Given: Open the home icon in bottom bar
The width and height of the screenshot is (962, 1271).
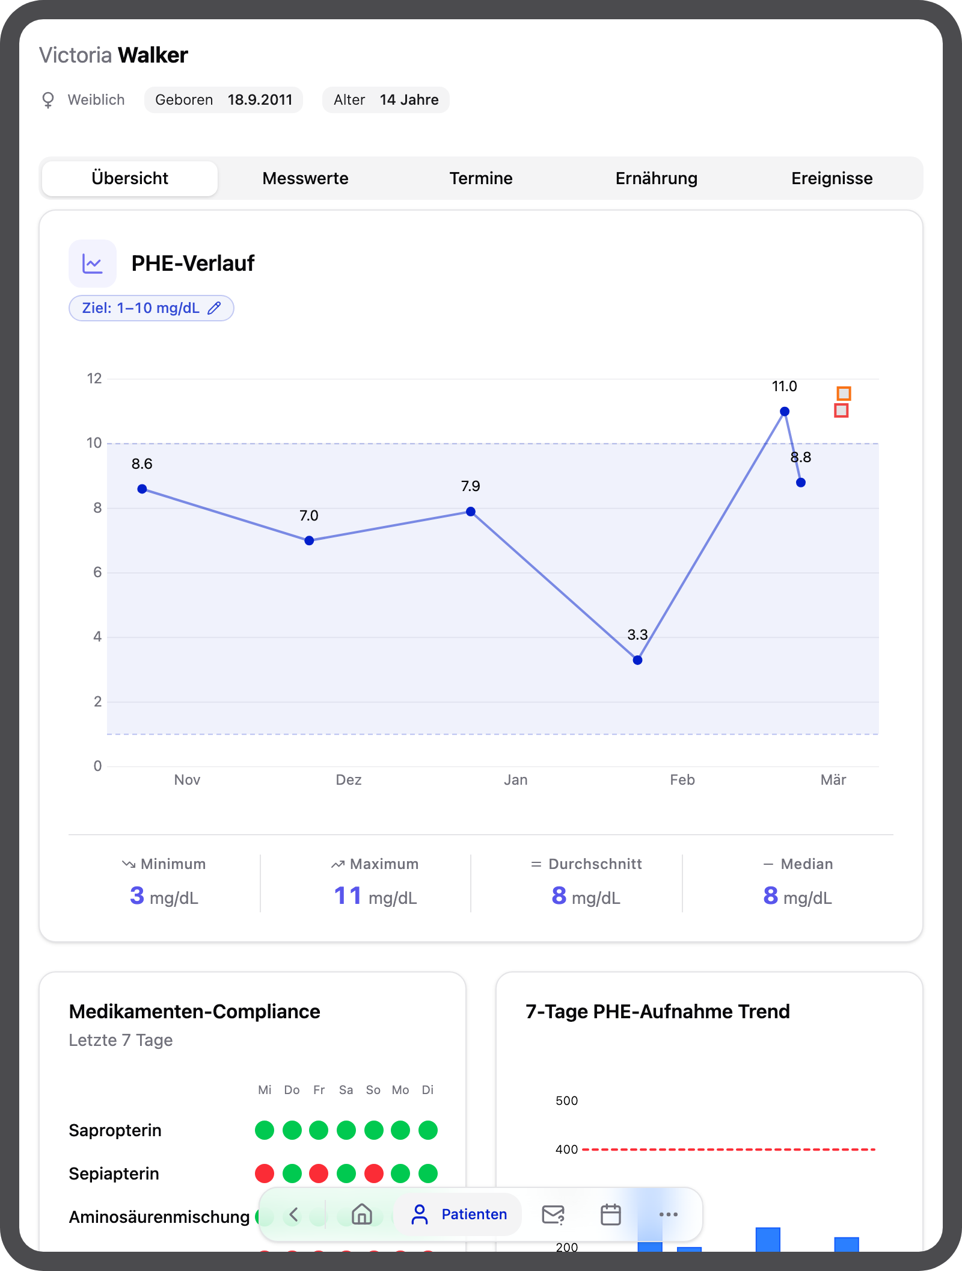Looking at the screenshot, I should click(x=361, y=1214).
